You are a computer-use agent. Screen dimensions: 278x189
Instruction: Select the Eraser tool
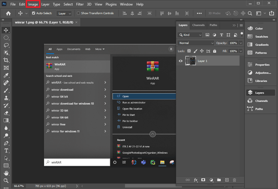(x=6, y=113)
